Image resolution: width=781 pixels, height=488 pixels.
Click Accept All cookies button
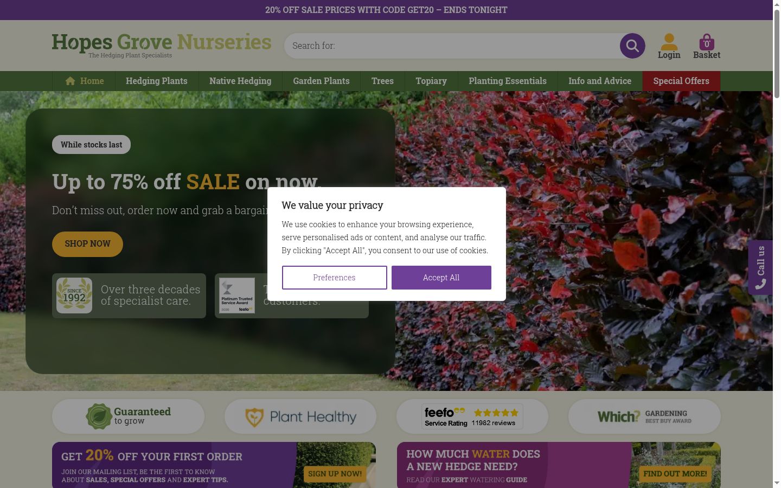(441, 278)
